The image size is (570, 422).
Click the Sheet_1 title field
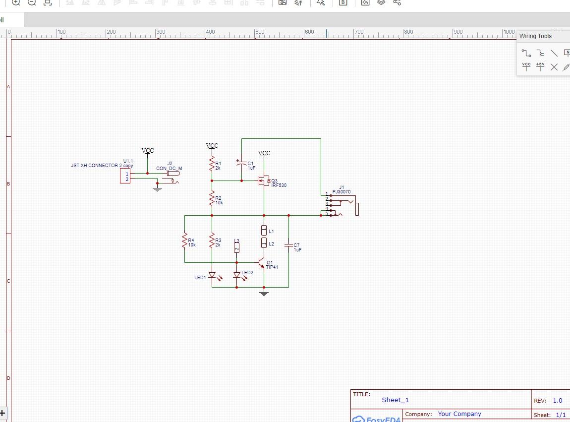tap(395, 400)
